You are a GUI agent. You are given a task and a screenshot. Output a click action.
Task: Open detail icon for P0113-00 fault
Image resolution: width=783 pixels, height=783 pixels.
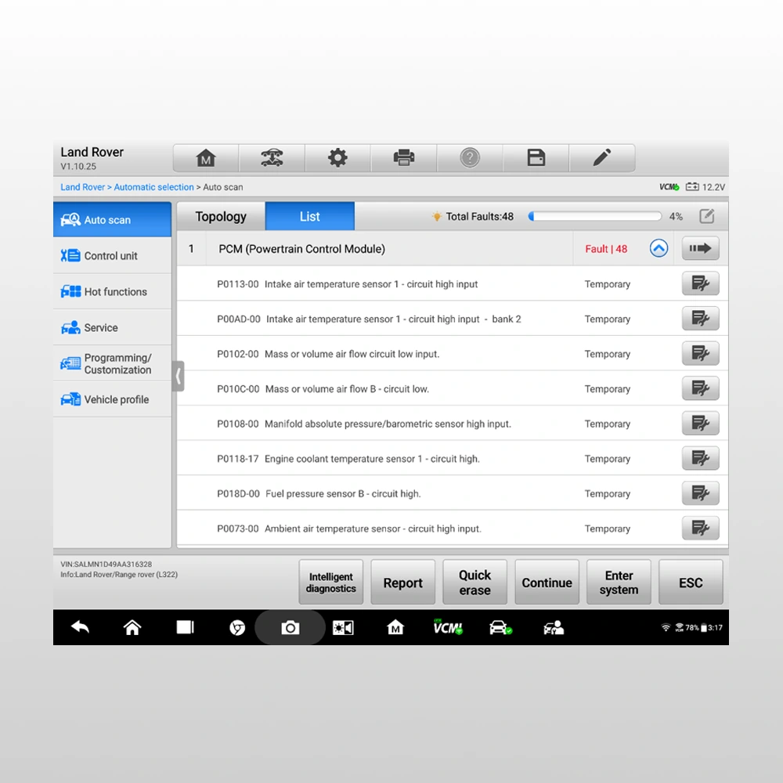(x=700, y=284)
